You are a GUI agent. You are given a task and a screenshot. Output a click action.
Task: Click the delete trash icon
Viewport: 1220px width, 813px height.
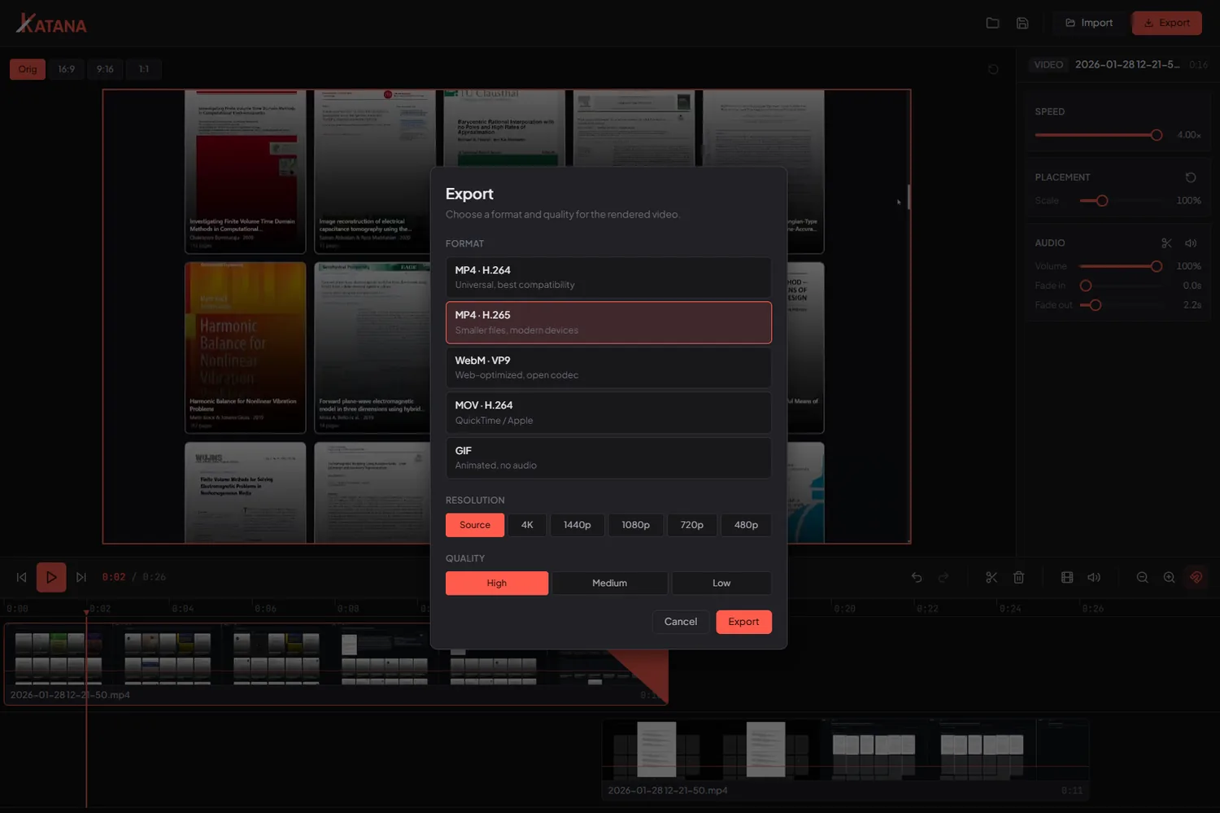[x=1018, y=577]
